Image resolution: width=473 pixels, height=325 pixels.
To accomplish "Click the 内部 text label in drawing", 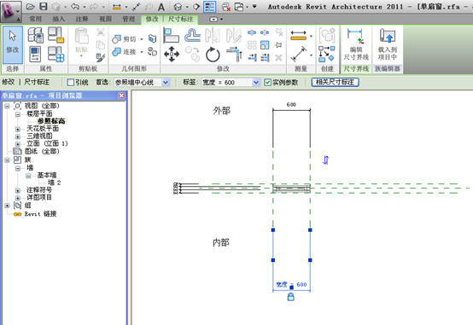I will pos(221,242).
